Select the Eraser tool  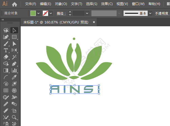pyautogui.click(x=6, y=57)
